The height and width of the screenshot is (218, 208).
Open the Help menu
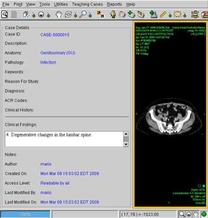point(131,4)
